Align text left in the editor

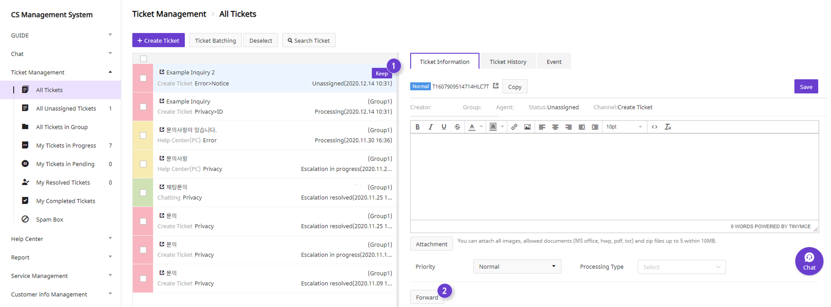[x=542, y=127]
